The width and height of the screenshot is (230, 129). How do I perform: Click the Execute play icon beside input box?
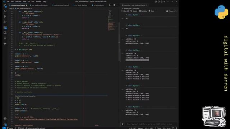(x=123, y=124)
